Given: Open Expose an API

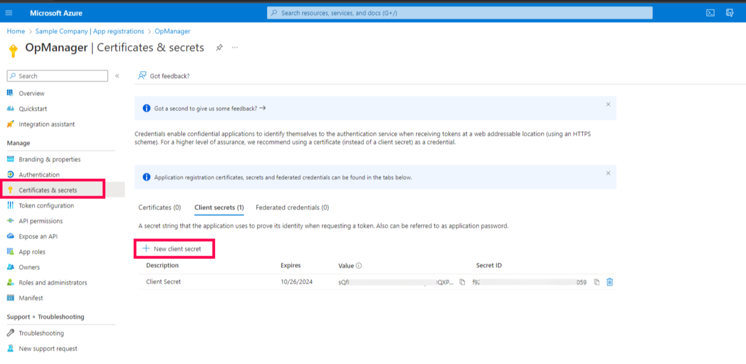Looking at the screenshot, I should [x=38, y=236].
